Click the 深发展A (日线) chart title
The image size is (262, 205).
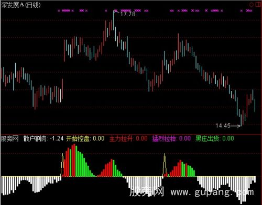[x=21, y=5]
